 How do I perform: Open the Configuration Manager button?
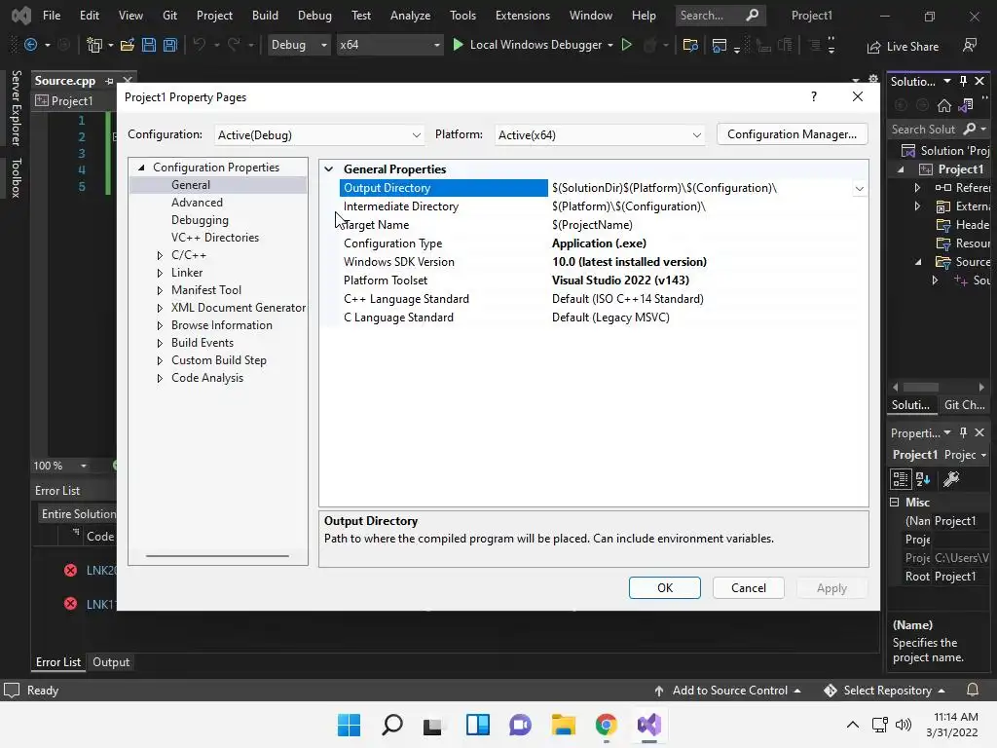tap(793, 134)
